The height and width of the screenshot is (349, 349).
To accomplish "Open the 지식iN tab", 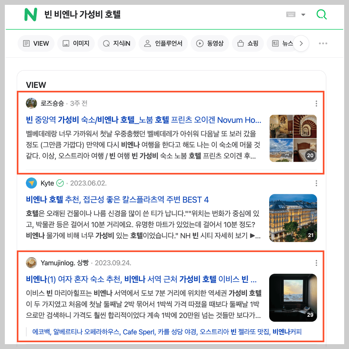I will 117,43.
